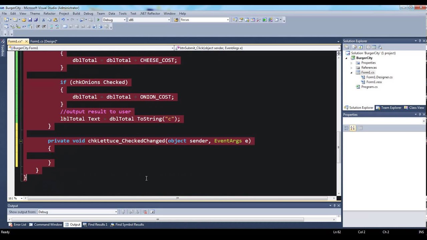This screenshot has height=240, width=427.
Task: Click the Paste clipboard icon
Action: point(55,20)
